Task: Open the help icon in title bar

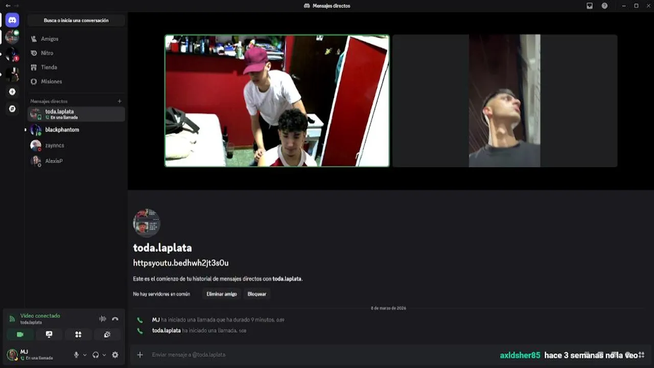Action: [x=605, y=6]
